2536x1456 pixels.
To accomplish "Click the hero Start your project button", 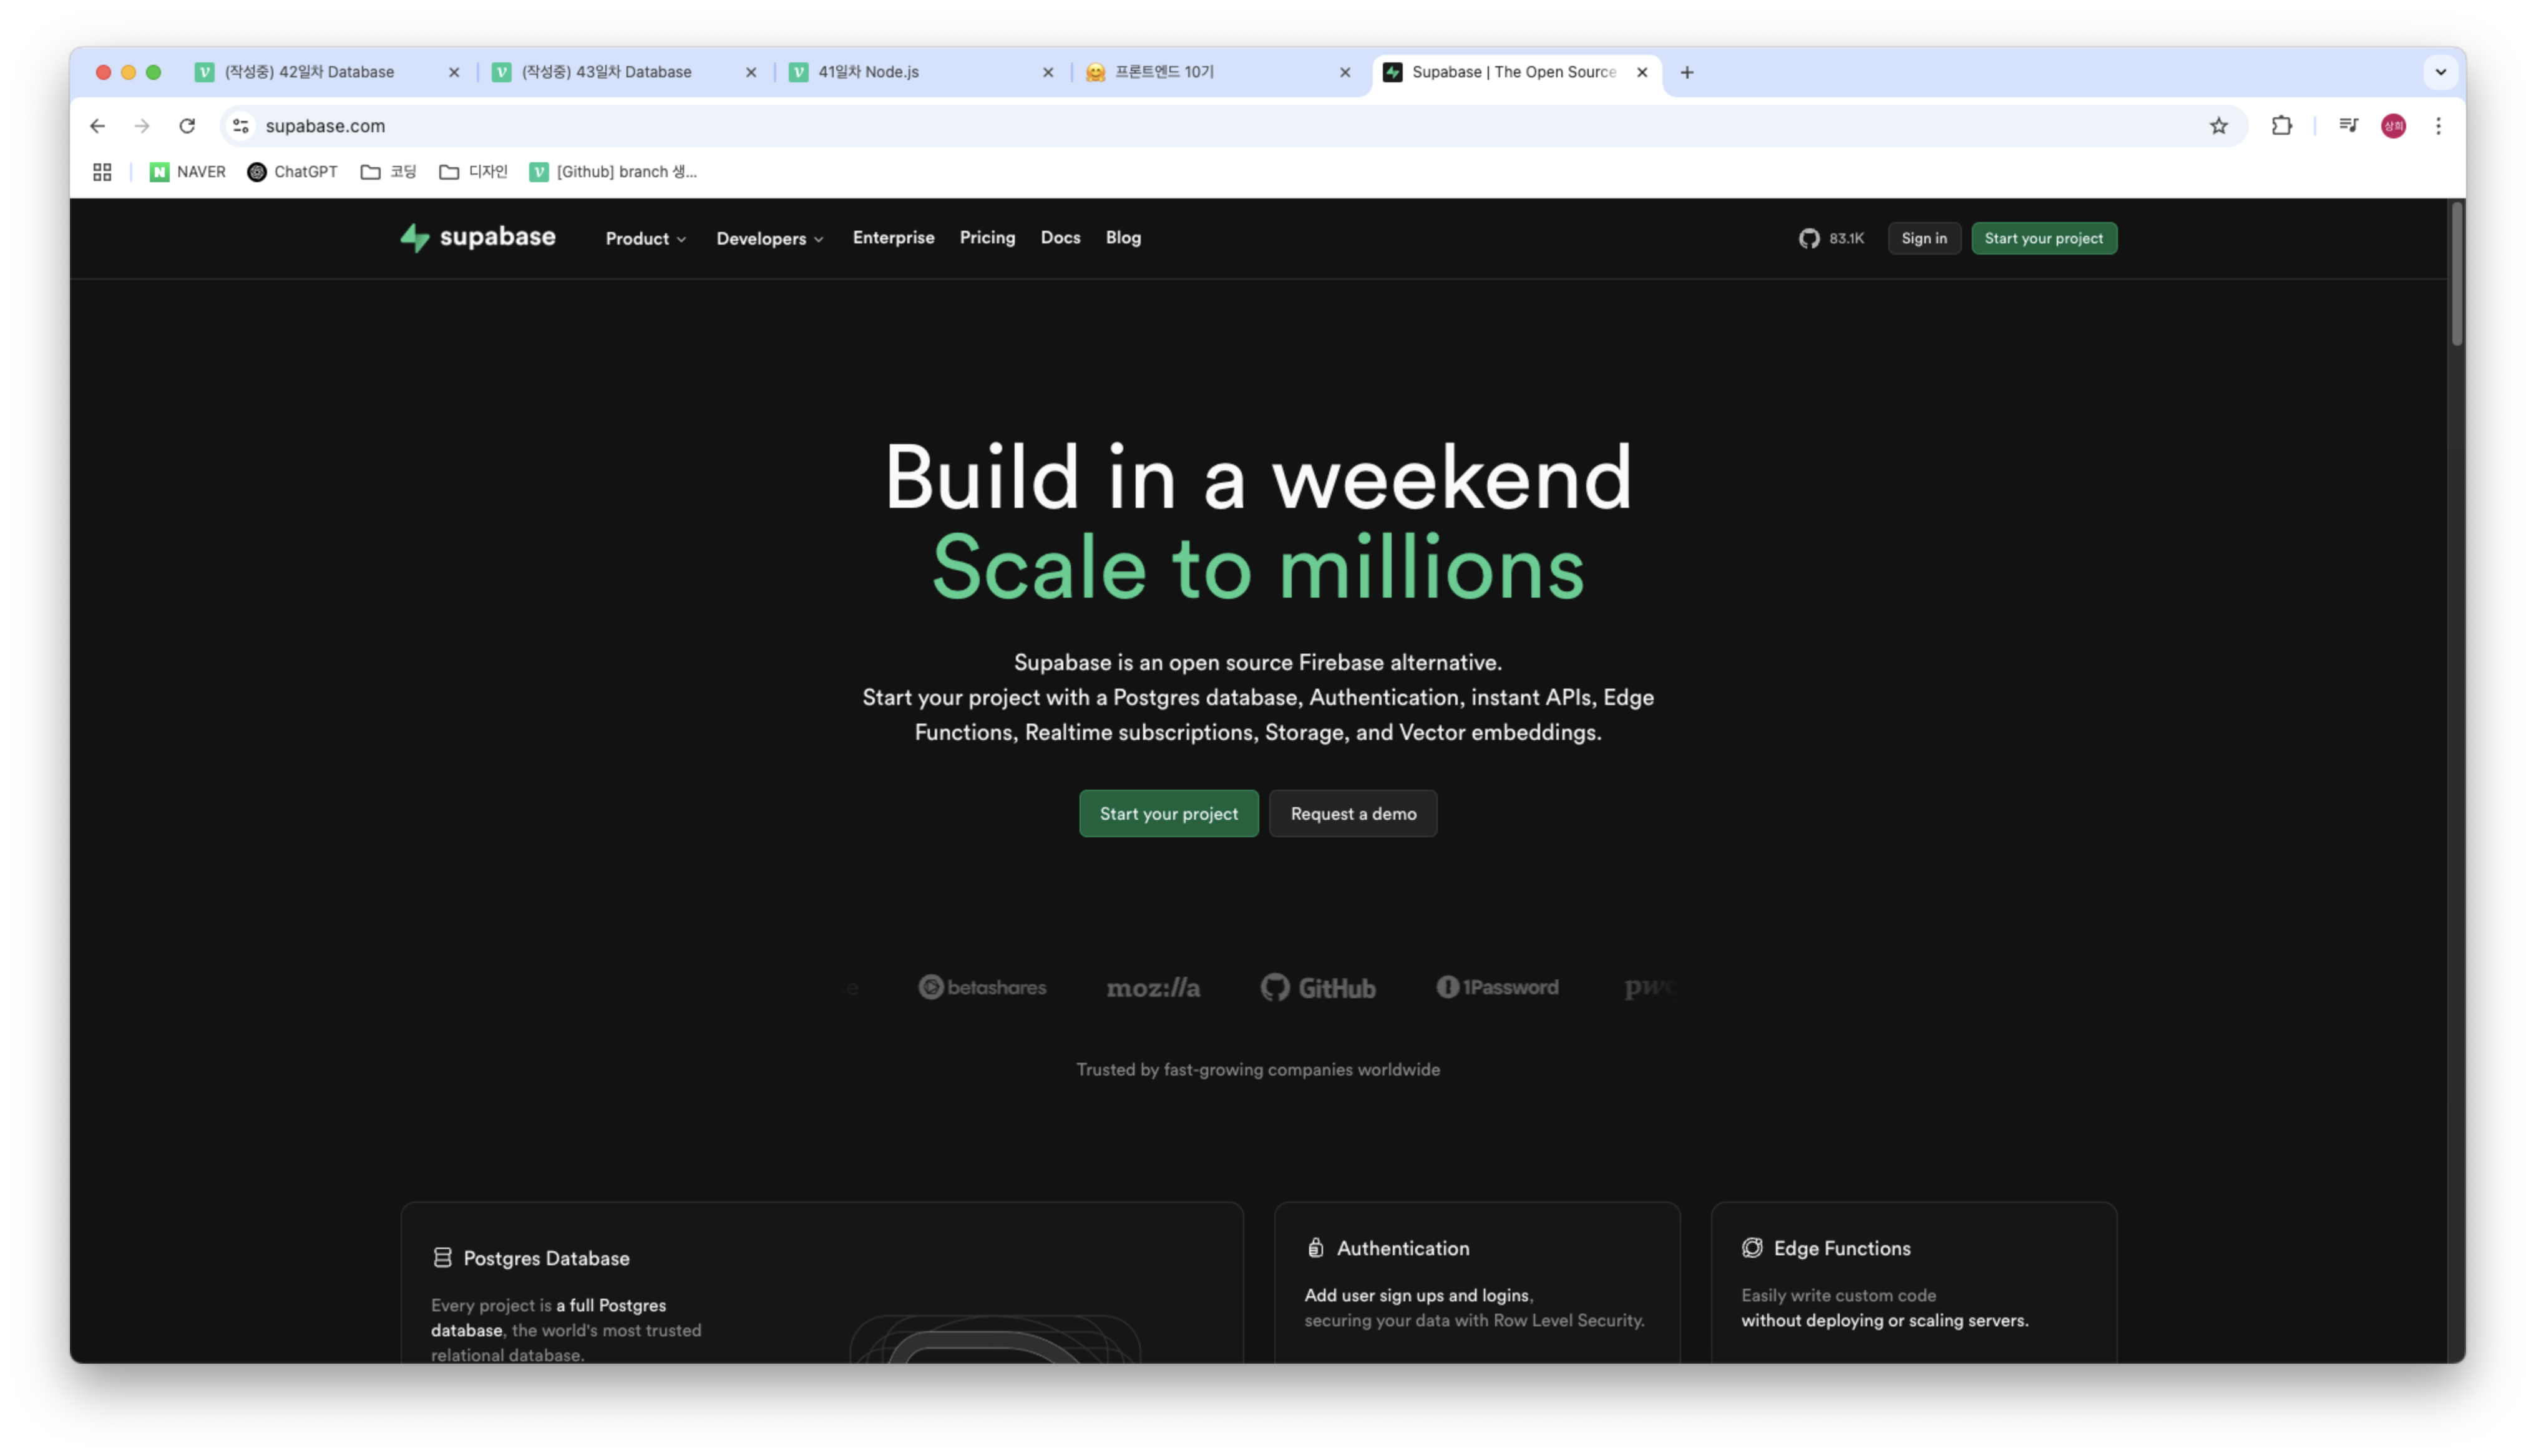I will click(x=1168, y=813).
